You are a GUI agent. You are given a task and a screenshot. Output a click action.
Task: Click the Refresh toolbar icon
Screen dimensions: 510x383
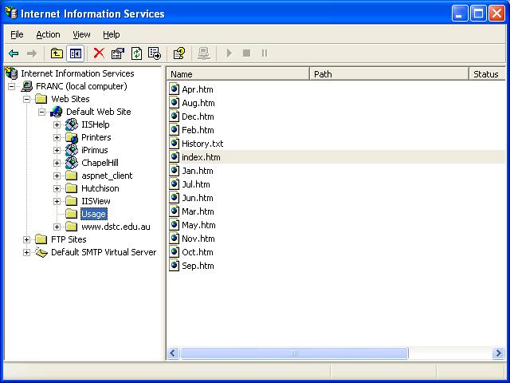(x=136, y=53)
